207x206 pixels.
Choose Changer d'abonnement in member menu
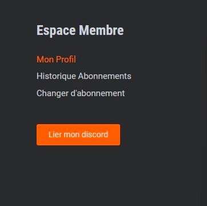point(81,93)
